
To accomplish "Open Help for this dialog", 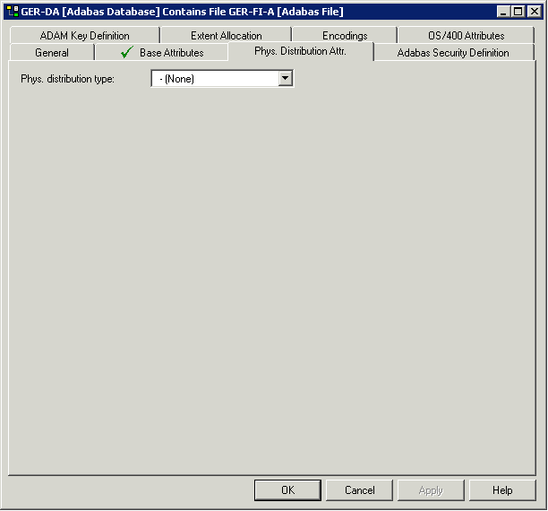I will tap(502, 490).
